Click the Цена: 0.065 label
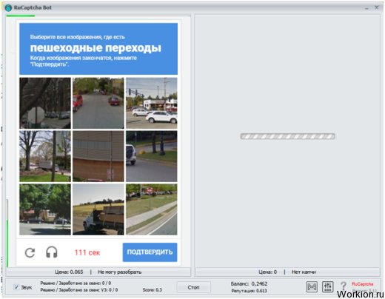Screen dimensions: 385x299 tap(69, 272)
